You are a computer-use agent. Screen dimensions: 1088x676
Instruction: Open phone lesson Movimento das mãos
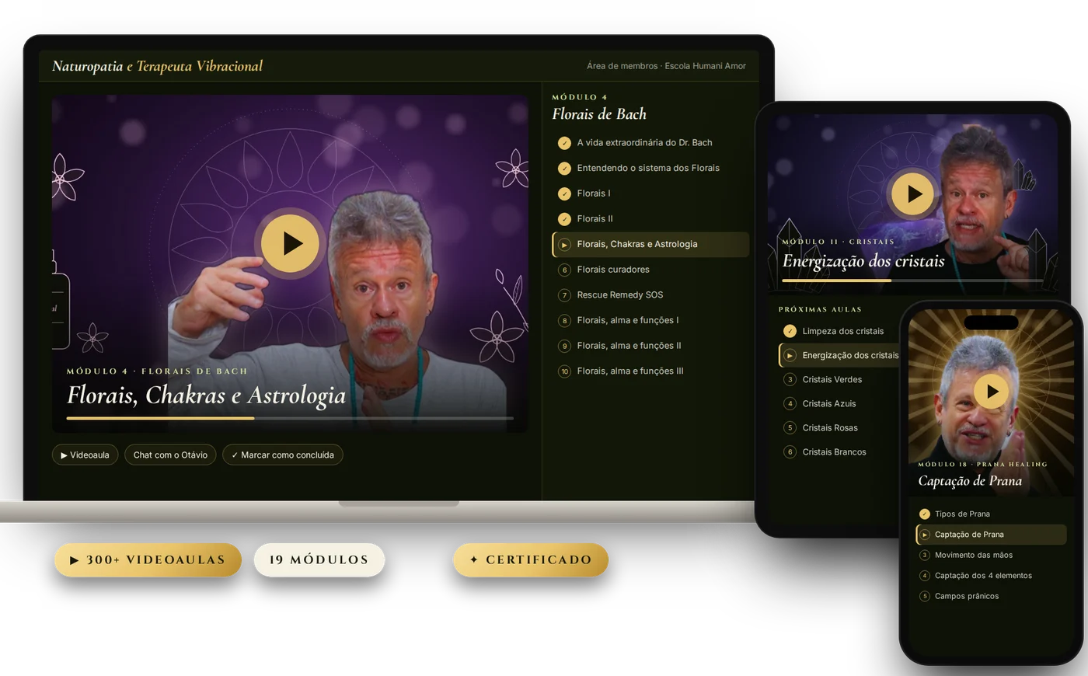991,555
